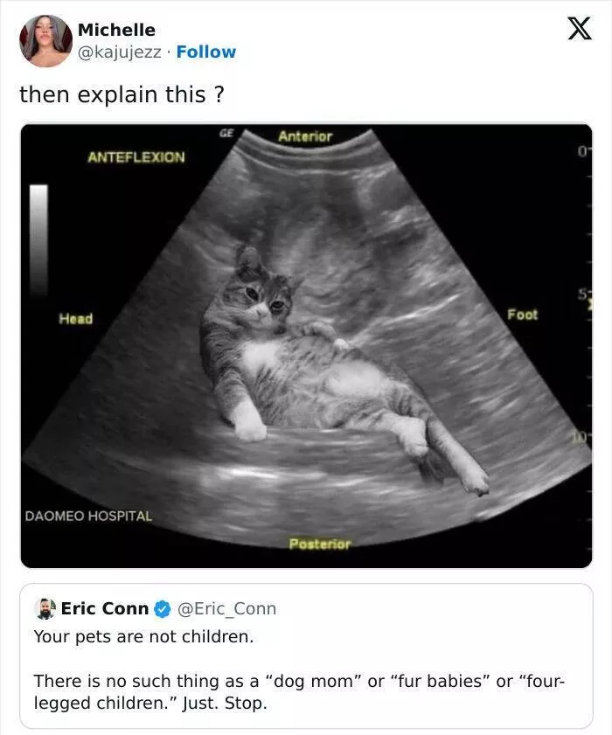Follow the @kajujezz account
The image size is (612, 735).
[205, 52]
